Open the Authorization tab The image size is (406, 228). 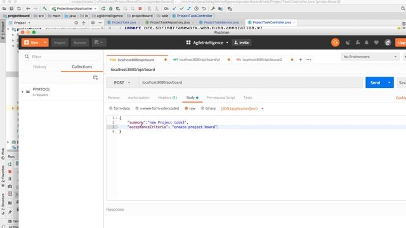point(139,98)
